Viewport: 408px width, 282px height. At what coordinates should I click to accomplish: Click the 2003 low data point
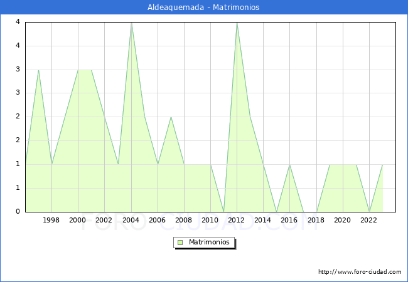click(x=118, y=165)
